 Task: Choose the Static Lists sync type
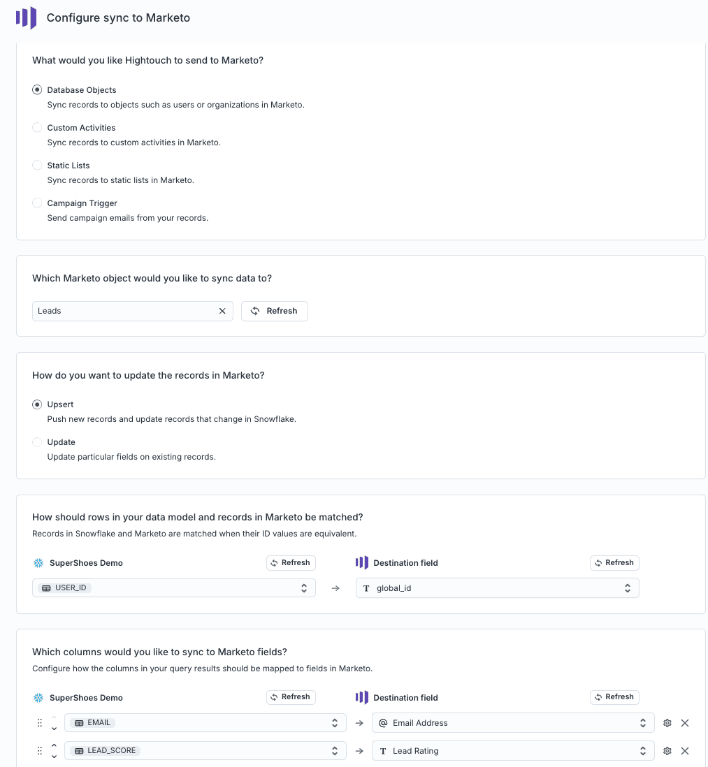tap(37, 166)
